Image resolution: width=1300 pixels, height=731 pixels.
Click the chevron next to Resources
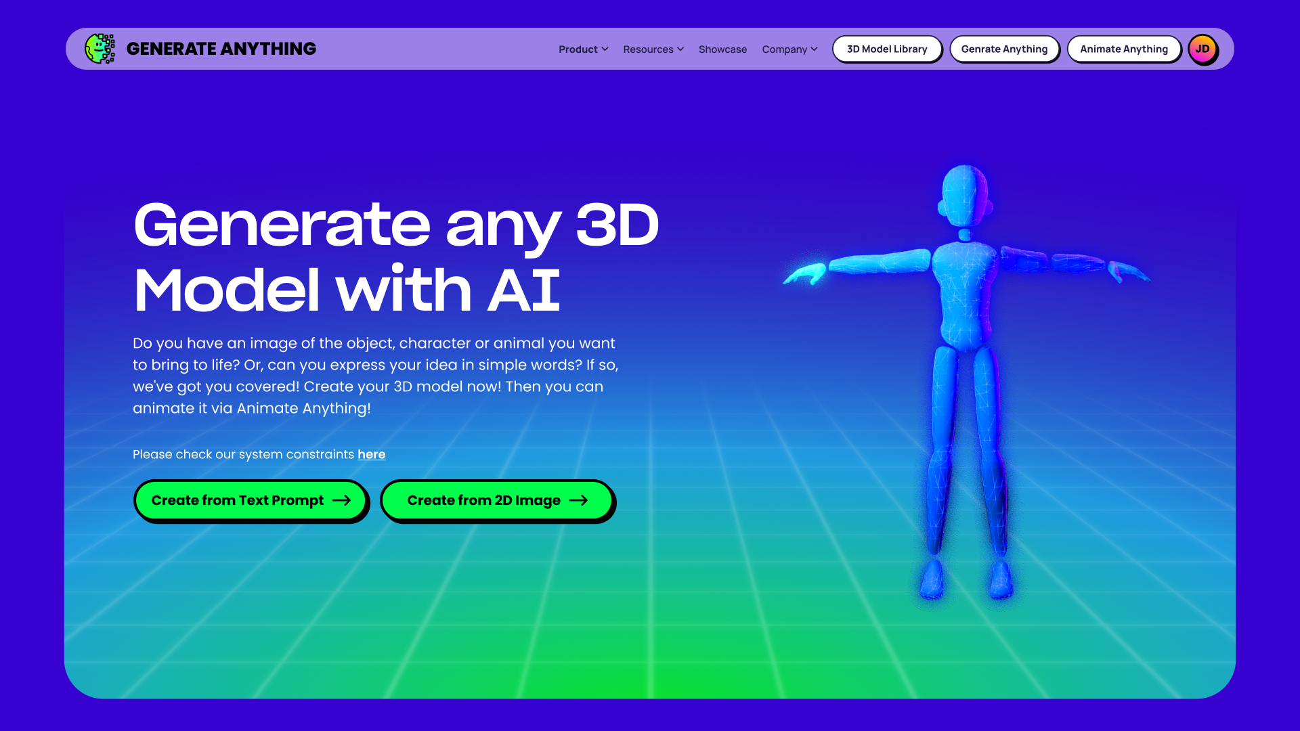(680, 49)
